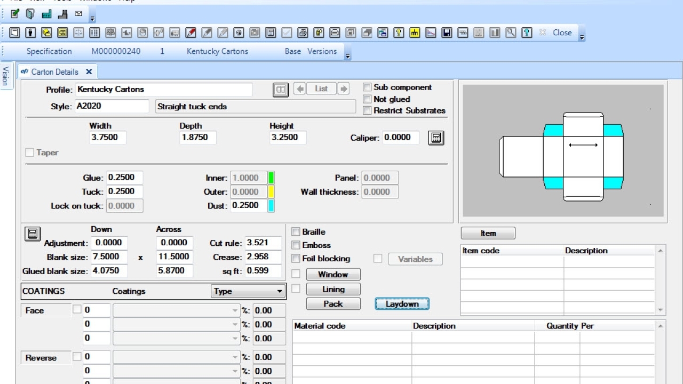This screenshot has width=683, height=384.
Task: Click the Window button
Action: 333,274
